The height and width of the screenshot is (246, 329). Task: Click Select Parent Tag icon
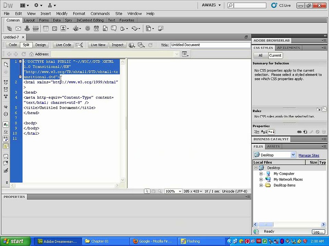coord(6,107)
